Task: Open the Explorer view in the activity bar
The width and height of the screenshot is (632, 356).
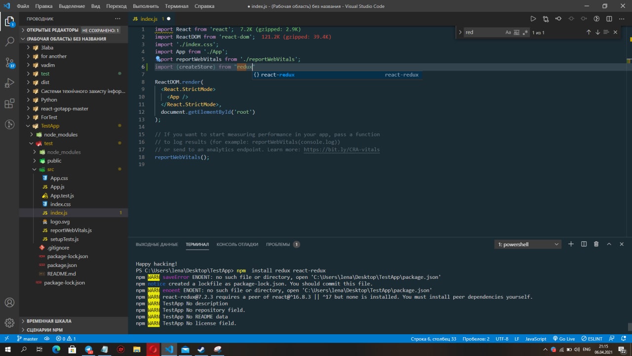Action: click(x=9, y=21)
